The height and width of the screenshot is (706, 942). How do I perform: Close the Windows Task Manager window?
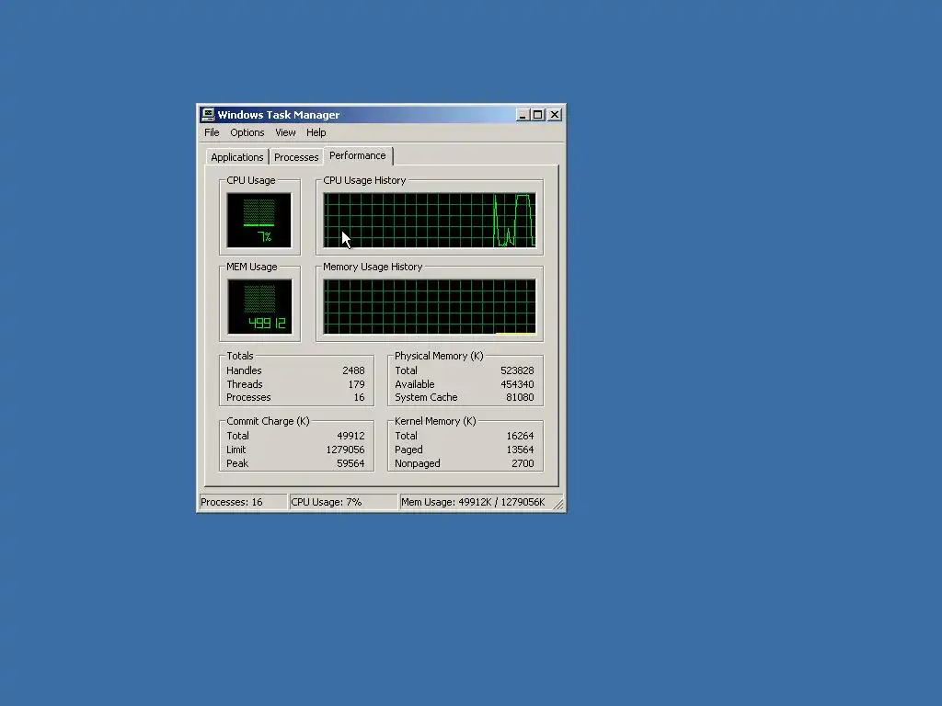555,115
